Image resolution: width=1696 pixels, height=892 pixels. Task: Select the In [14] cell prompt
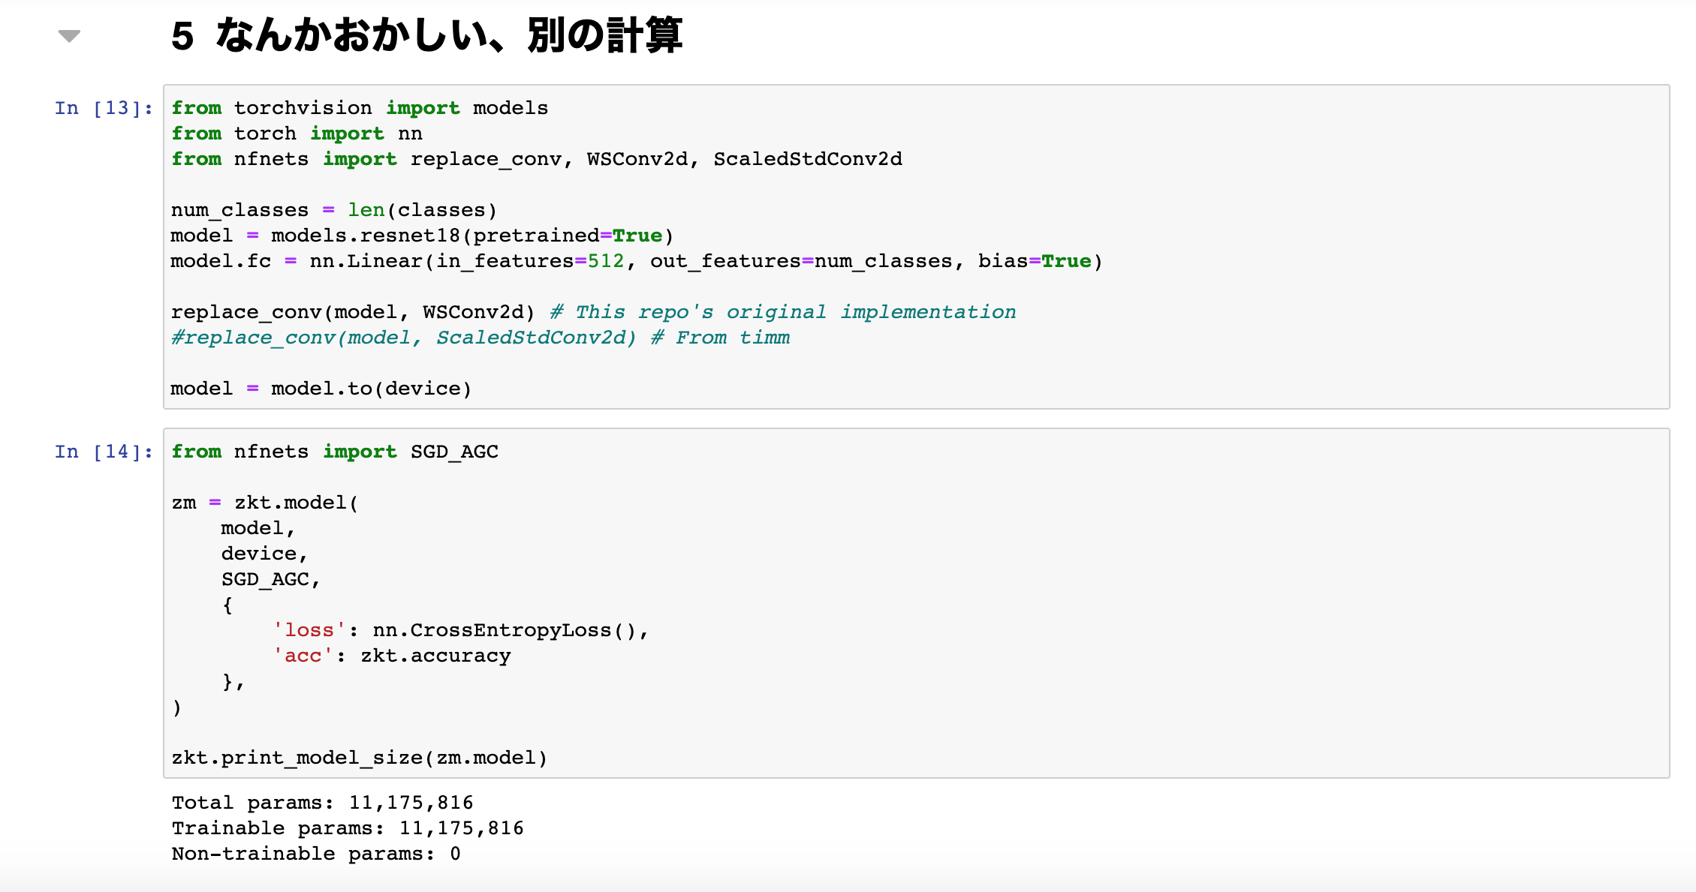(104, 452)
